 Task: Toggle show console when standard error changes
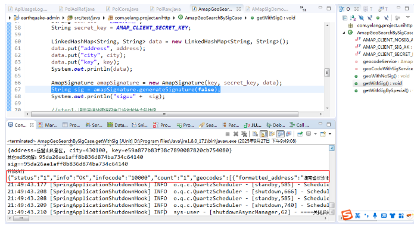point(289,134)
